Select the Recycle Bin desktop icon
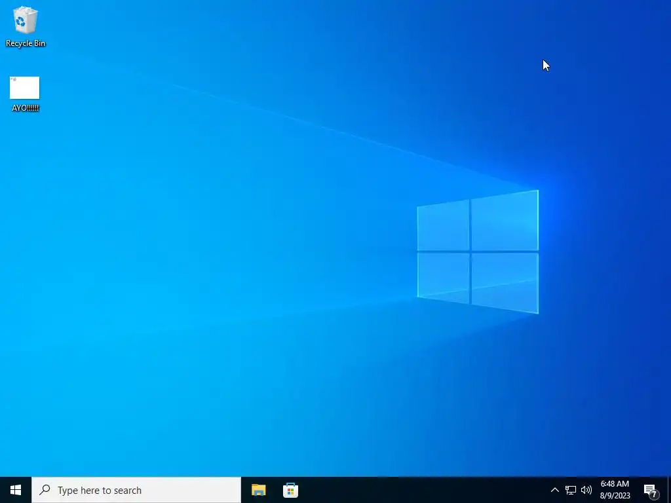The image size is (671, 503). coord(26,26)
